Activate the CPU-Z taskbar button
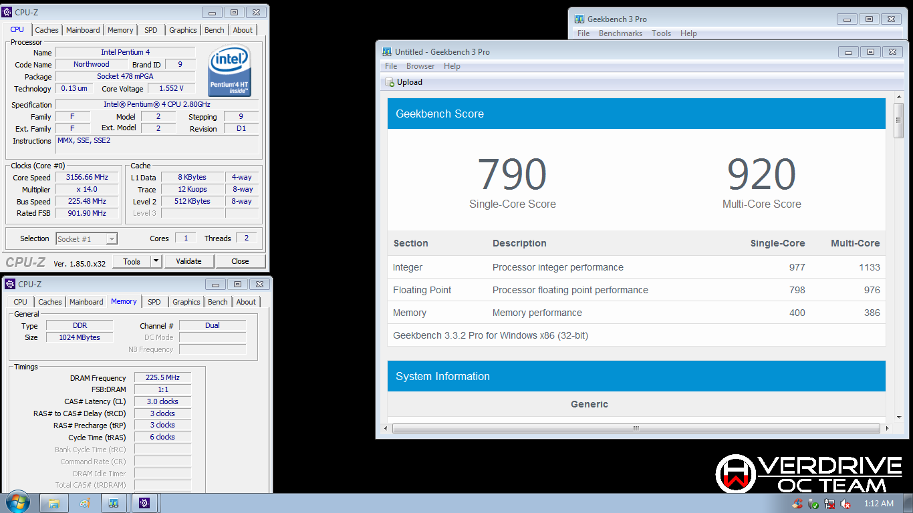The width and height of the screenshot is (913, 513). tap(145, 503)
